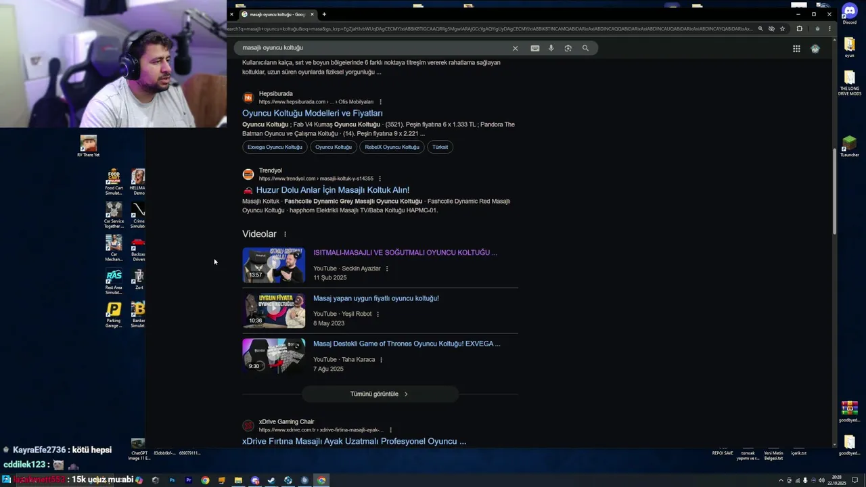Open more options for the Seckin Ayazlar video
Image resolution: width=866 pixels, height=487 pixels.
pyautogui.click(x=387, y=269)
